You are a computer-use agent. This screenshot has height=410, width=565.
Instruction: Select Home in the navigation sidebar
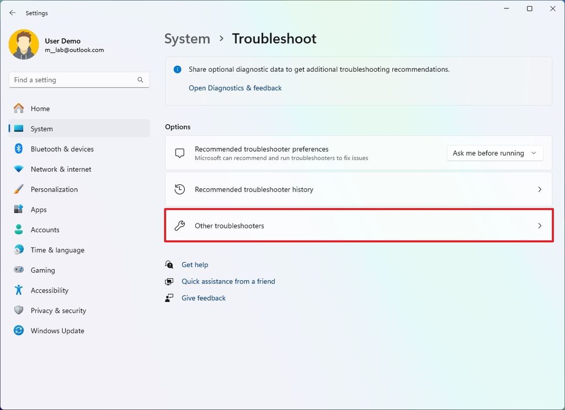40,109
